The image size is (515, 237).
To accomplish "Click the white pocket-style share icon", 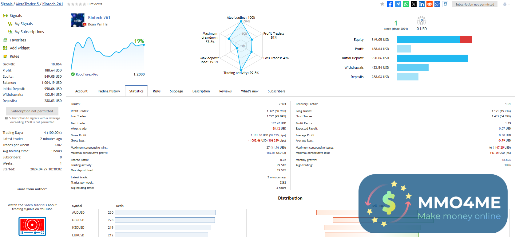I will (445, 4).
